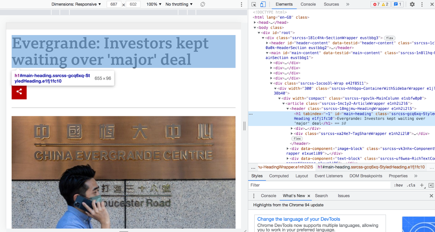Click the left breadcrumb overflow ellipsis
The image size is (435, 232).
253,168
